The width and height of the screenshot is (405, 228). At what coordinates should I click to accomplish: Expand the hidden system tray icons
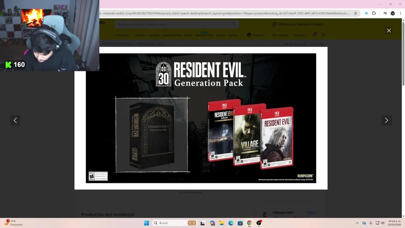357,223
